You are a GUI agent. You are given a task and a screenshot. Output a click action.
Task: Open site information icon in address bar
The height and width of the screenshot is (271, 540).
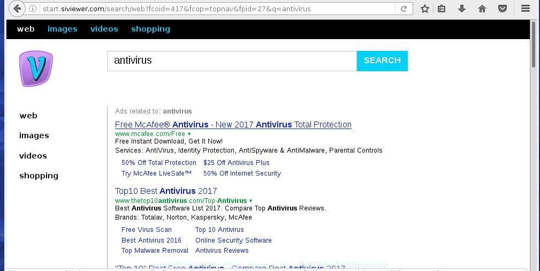32,9
